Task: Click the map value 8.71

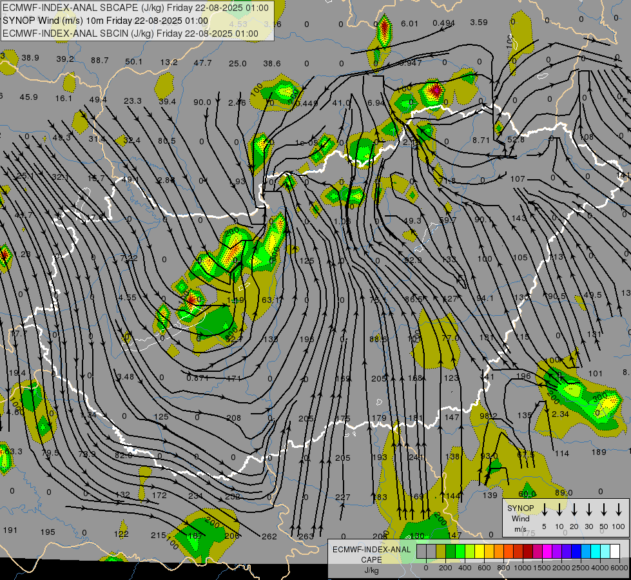Action: (x=481, y=140)
